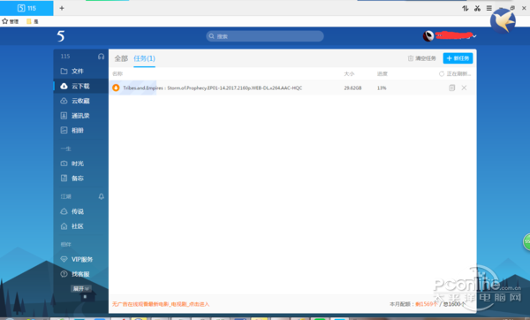Click the 名称 column header
This screenshot has width=530, height=320.
coord(117,73)
